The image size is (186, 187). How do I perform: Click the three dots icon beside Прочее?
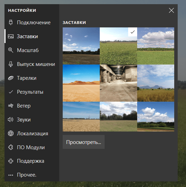[x=11, y=175]
